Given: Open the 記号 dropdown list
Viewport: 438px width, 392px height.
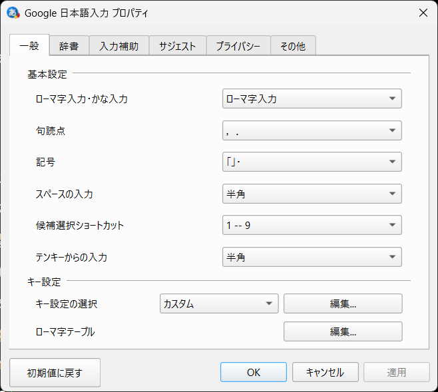Looking at the screenshot, I should click(312, 162).
